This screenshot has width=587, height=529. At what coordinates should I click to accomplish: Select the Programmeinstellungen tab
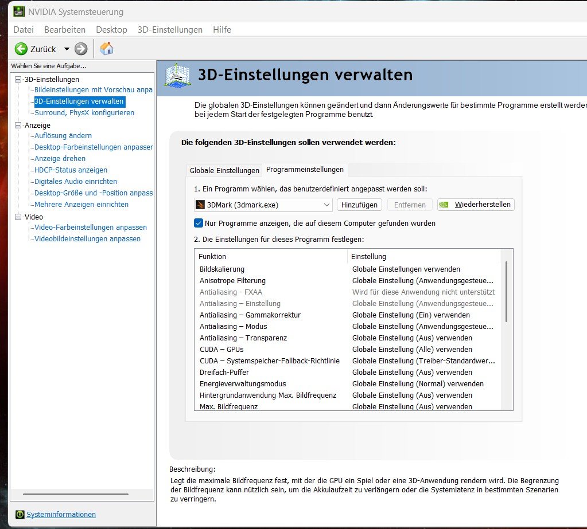click(x=305, y=169)
